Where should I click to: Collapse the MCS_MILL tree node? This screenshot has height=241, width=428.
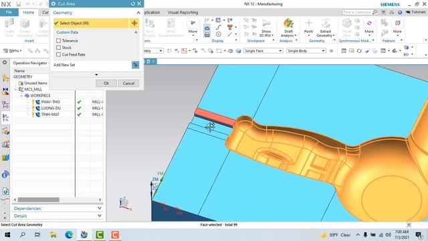pyautogui.click(x=15, y=89)
